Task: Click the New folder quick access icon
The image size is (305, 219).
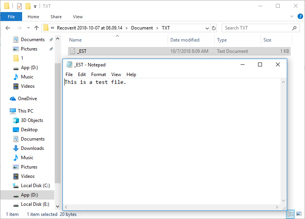Action: (x=28, y=6)
